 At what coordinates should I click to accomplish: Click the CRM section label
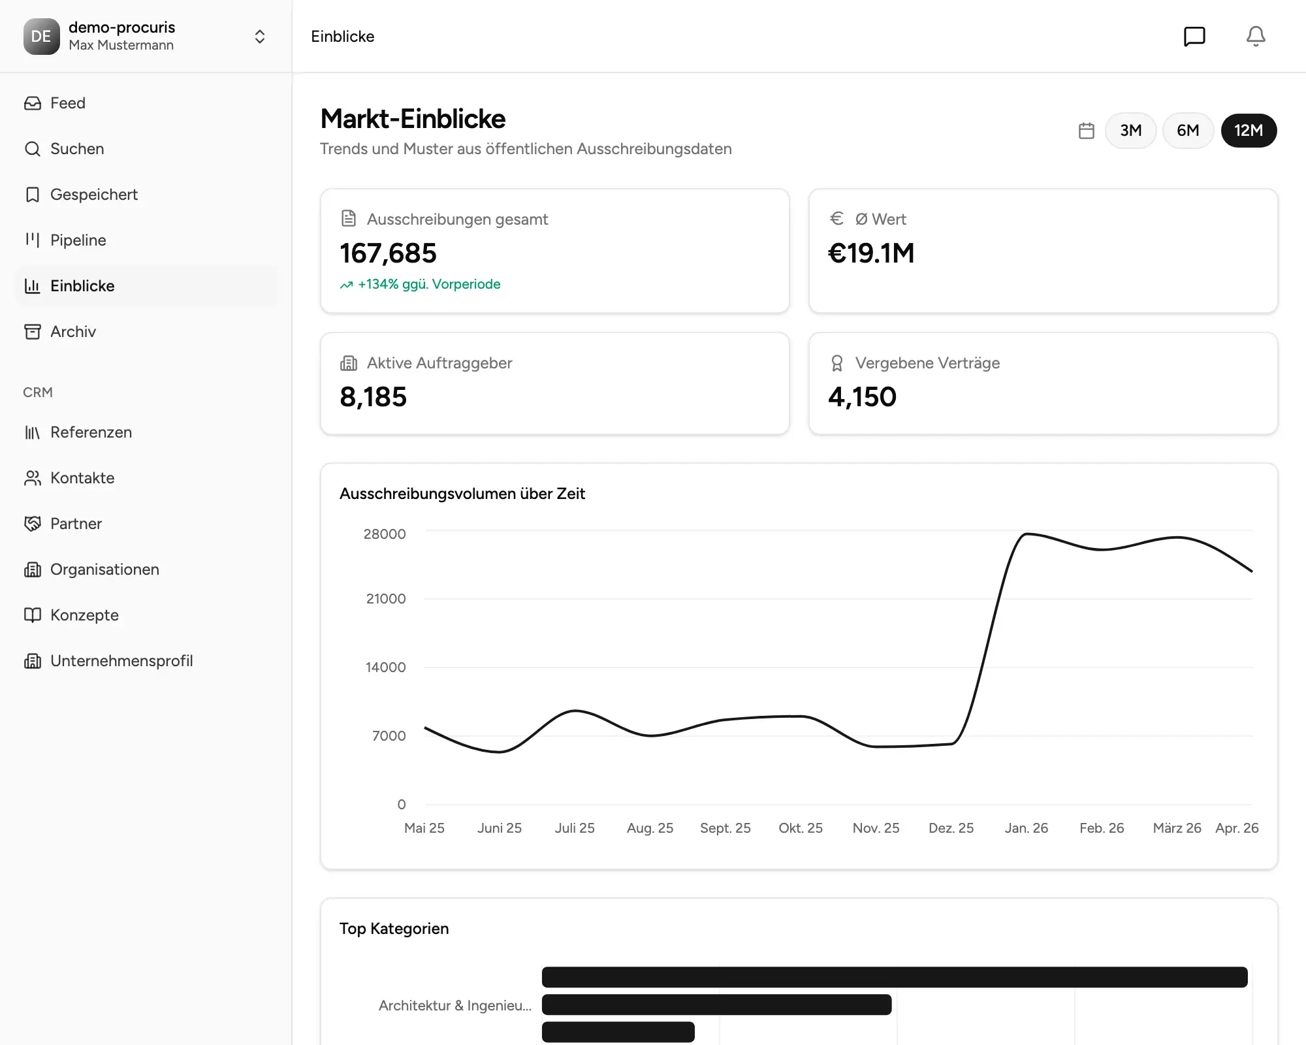tap(38, 393)
